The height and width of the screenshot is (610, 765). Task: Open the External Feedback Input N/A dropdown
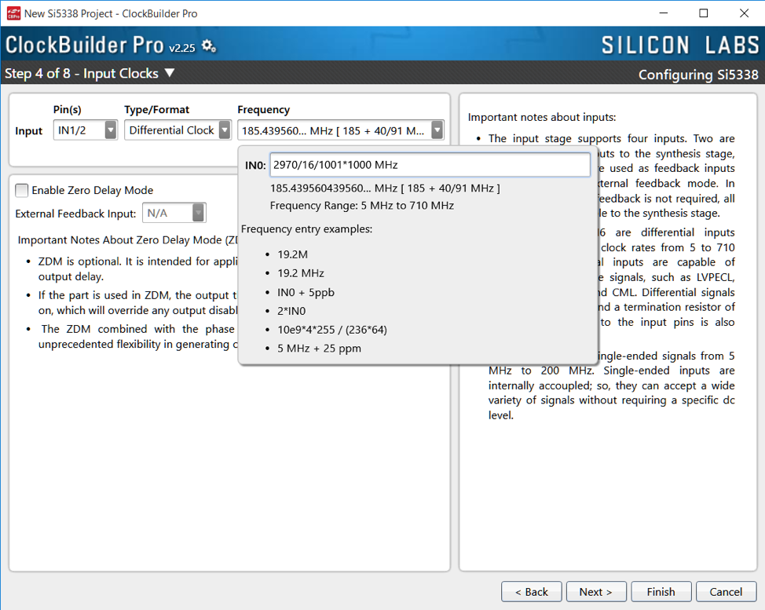click(x=174, y=213)
